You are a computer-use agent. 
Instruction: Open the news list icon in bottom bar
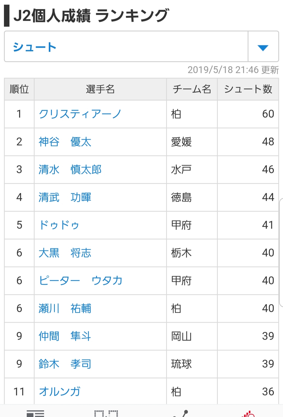[35, 413]
